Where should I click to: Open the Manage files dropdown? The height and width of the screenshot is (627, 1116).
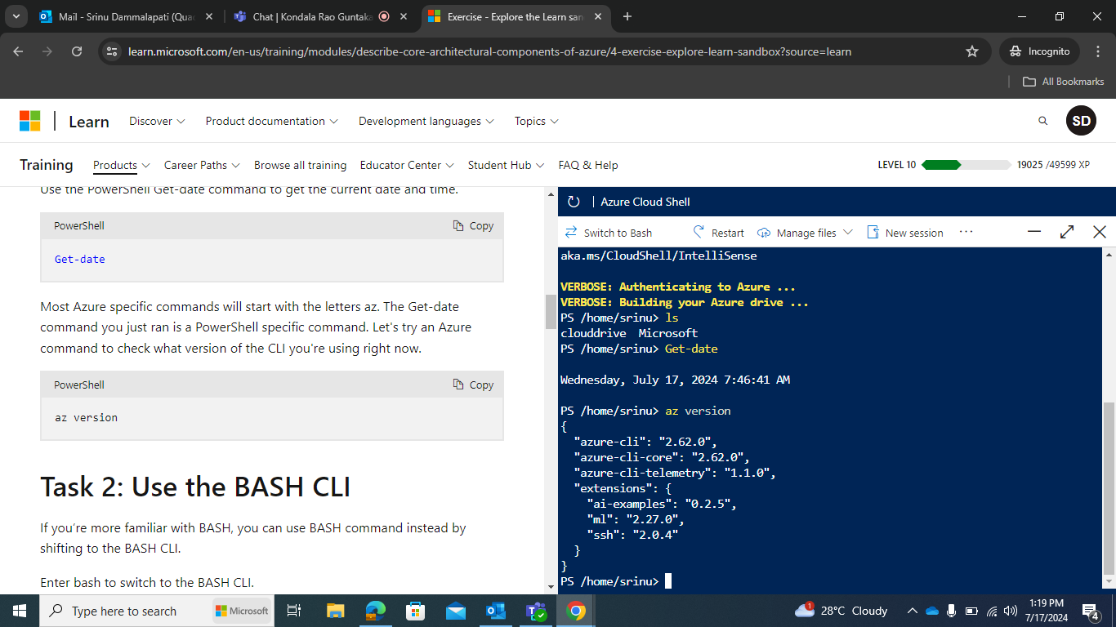pyautogui.click(x=805, y=233)
